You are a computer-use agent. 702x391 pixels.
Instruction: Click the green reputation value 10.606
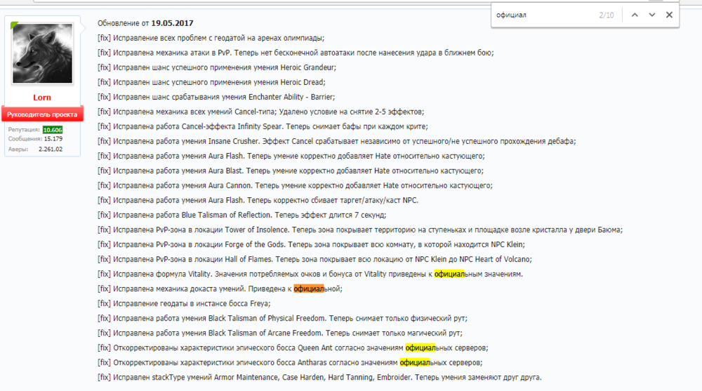[x=53, y=130]
